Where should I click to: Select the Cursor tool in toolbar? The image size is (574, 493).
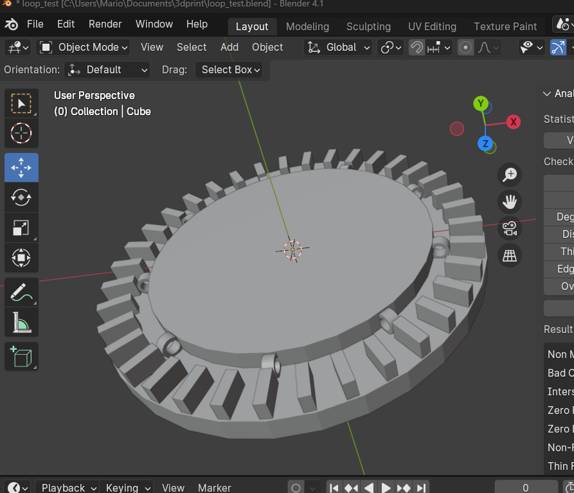pyautogui.click(x=21, y=134)
